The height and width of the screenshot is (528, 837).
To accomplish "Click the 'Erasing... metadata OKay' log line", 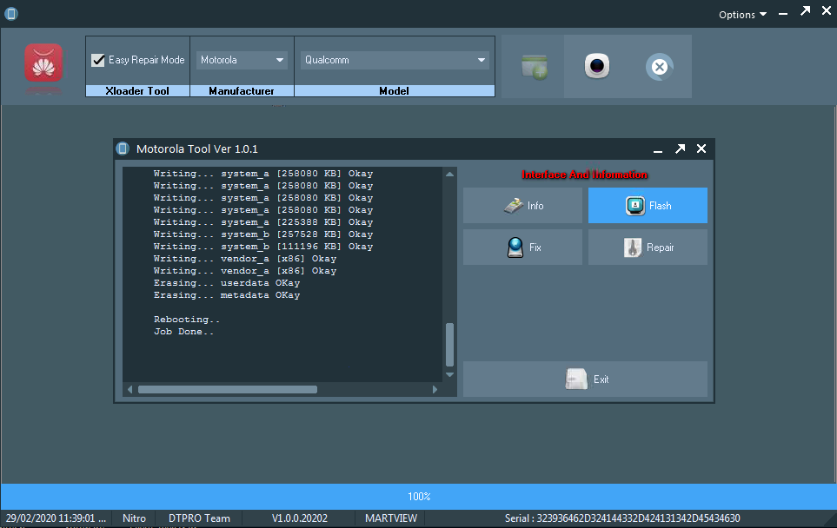I will coord(227,295).
